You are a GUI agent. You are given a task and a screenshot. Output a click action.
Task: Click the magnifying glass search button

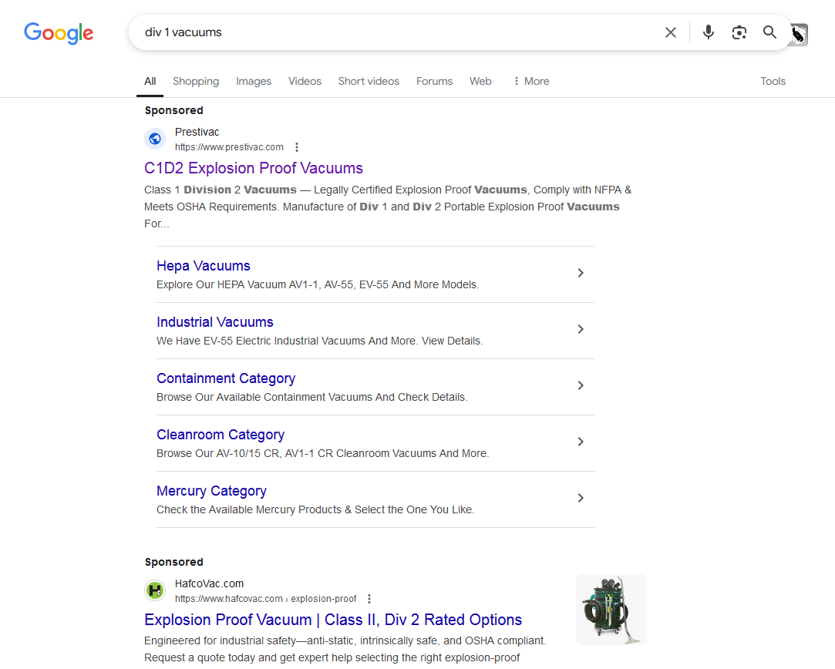(x=769, y=32)
